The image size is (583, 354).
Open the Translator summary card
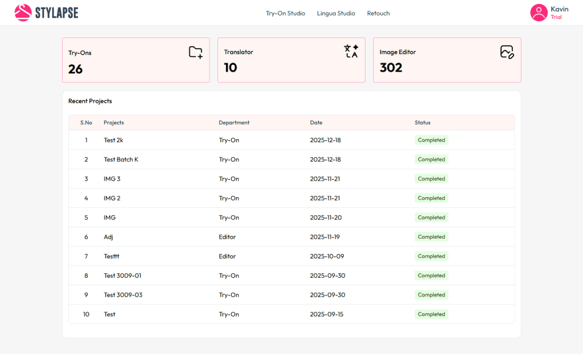[x=291, y=60]
